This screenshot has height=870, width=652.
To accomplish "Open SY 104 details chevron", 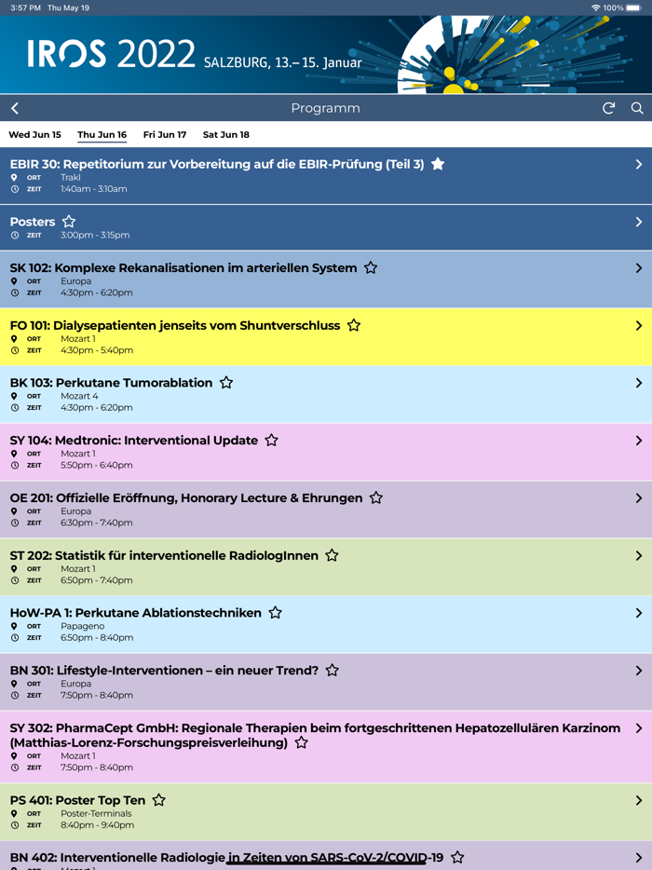I will [639, 441].
